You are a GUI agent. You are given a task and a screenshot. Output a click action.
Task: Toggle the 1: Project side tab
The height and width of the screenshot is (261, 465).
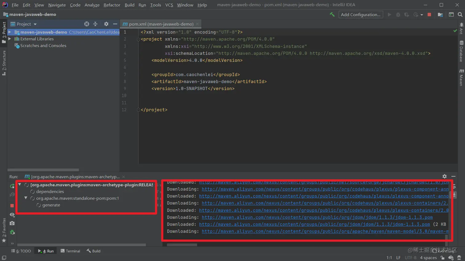[4, 33]
